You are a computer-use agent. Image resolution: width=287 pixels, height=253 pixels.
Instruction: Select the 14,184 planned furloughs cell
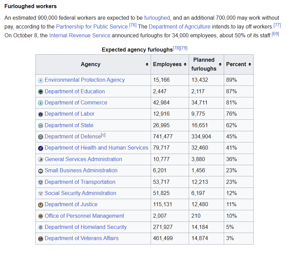(206, 227)
